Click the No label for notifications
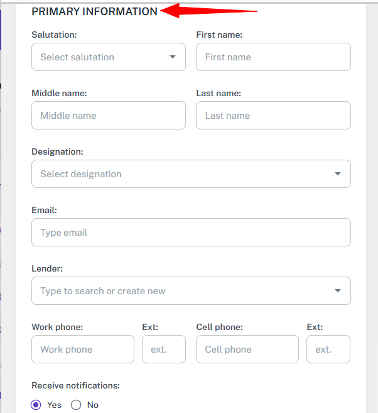Screen dimensions: 378x413 tap(93, 405)
